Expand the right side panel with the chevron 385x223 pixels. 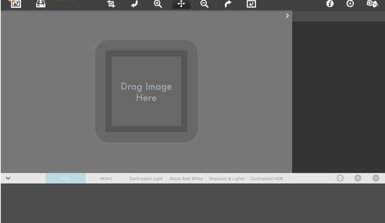click(287, 16)
